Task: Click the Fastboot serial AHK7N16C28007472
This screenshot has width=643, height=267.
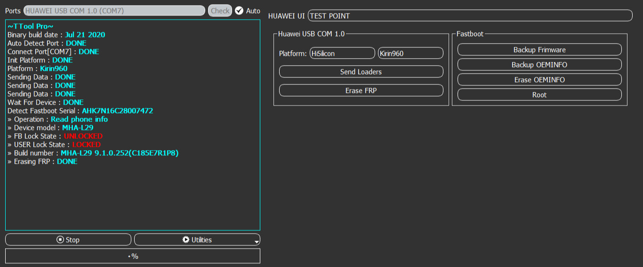Action: coord(117,111)
